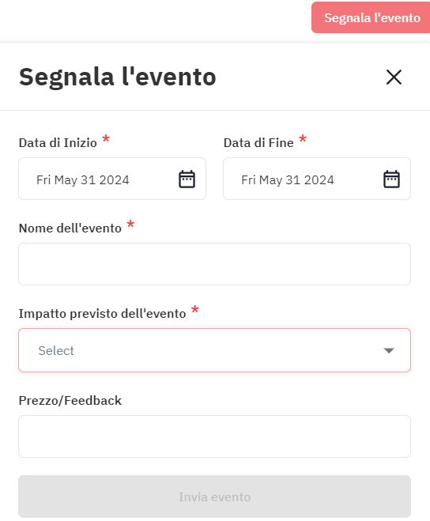This screenshot has width=430, height=521.
Task: Click the Data di Inizio label
Action: 58,143
